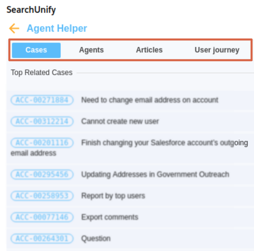Viewport: 254px width, 251px height.
Task: Open the Agents tab
Action: [91, 50]
